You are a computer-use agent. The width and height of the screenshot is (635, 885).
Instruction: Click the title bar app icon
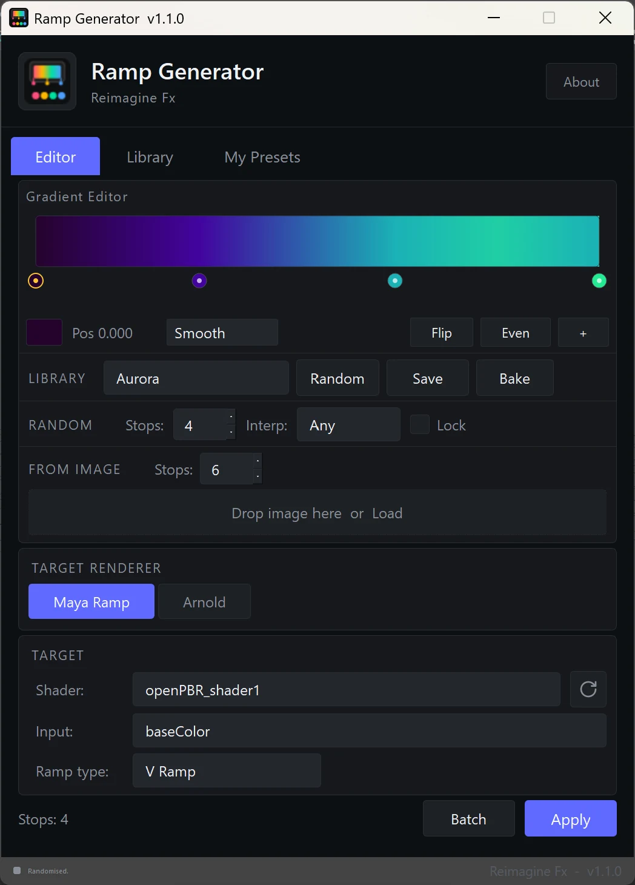point(19,18)
